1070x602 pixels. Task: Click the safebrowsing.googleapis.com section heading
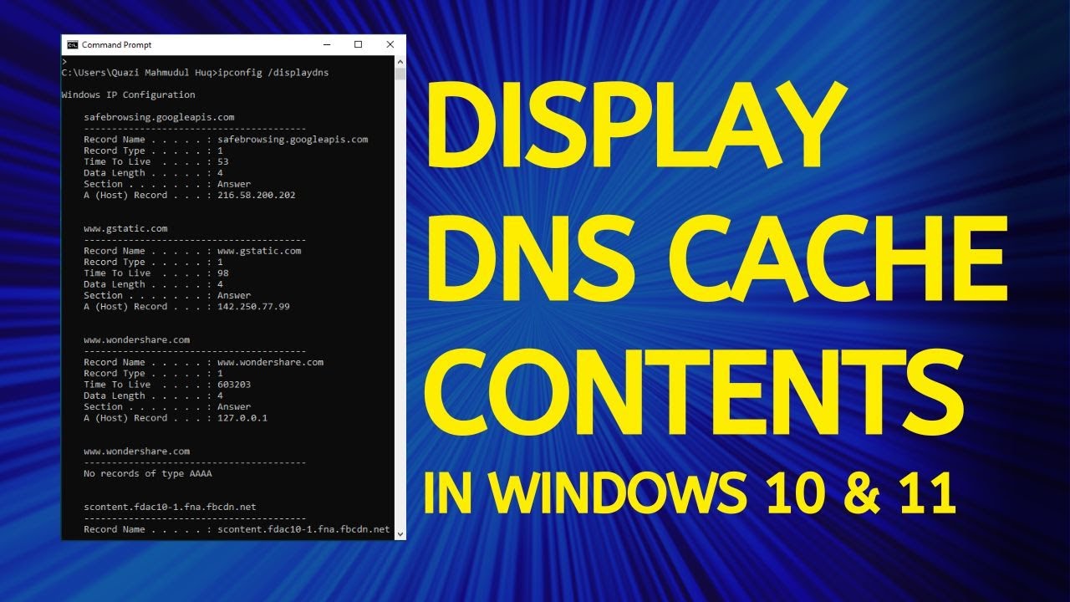coord(159,117)
